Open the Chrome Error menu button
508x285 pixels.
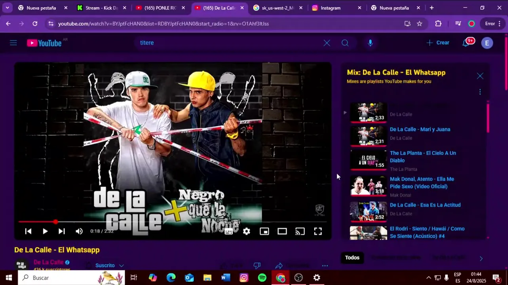coord(494,24)
